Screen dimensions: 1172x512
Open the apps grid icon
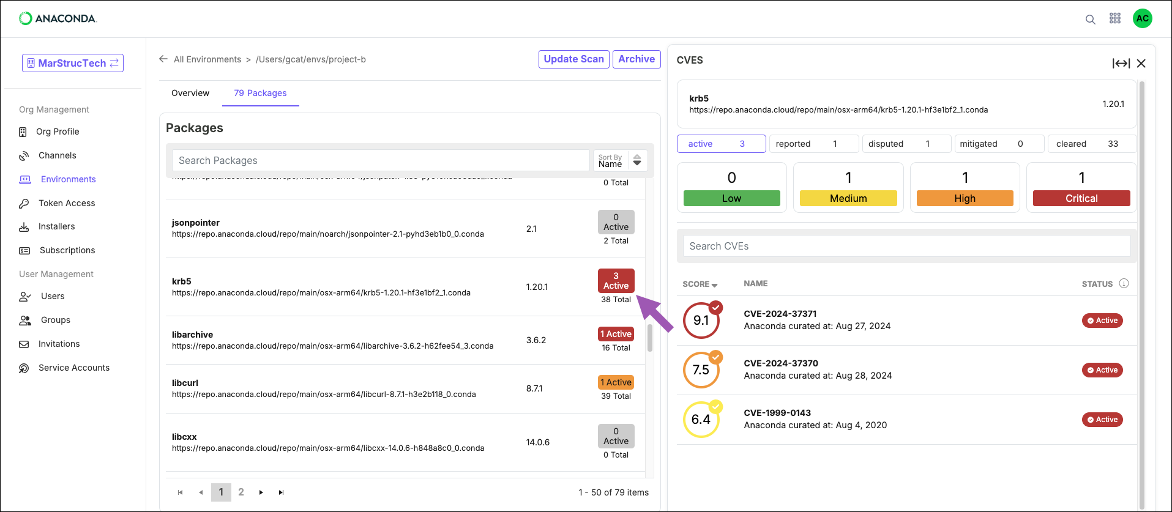coord(1115,18)
